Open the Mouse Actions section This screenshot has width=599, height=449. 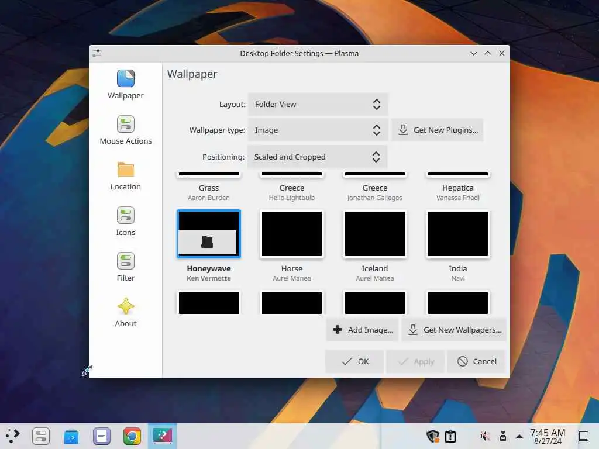125,130
